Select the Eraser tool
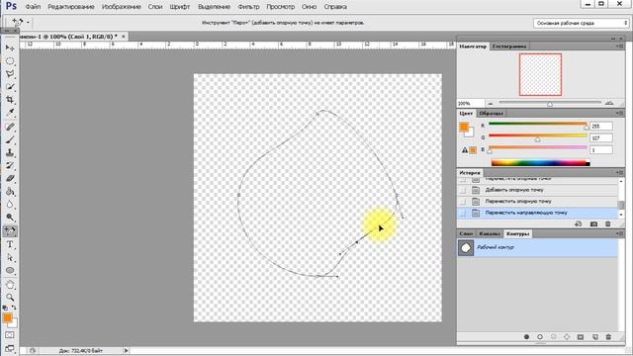Viewport: 633px width, 356px height. (10, 178)
